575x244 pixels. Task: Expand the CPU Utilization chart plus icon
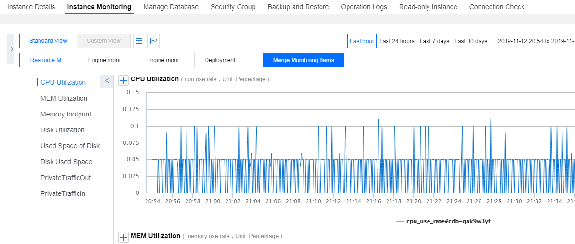(123, 80)
